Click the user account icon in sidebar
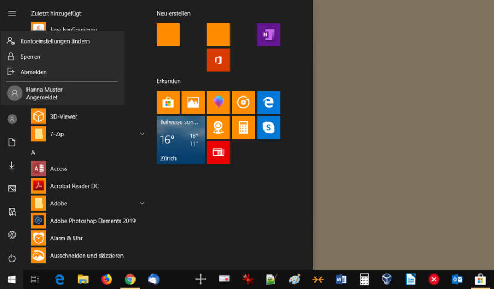Screen dimensions: 494x289 tap(12, 119)
